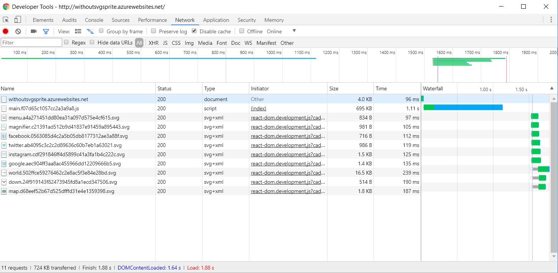Sort by Waterfall column arrow

552,88
